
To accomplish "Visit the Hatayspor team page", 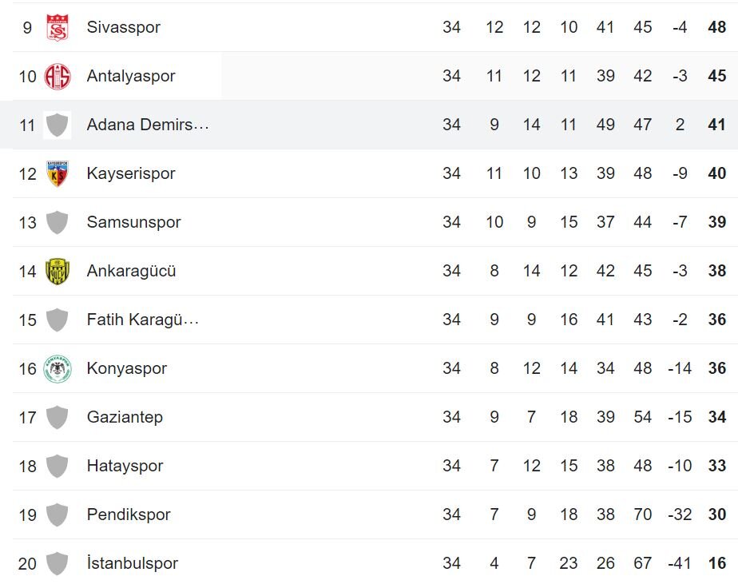I will 125,467.
